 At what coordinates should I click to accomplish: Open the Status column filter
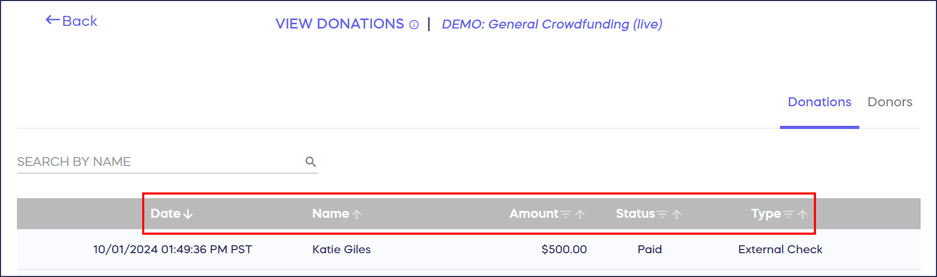click(x=663, y=214)
